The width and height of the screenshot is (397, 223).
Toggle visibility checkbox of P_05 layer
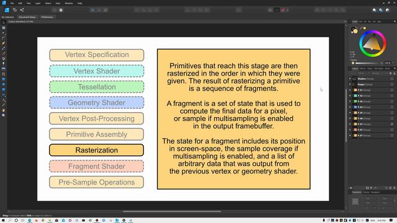tap(392, 113)
